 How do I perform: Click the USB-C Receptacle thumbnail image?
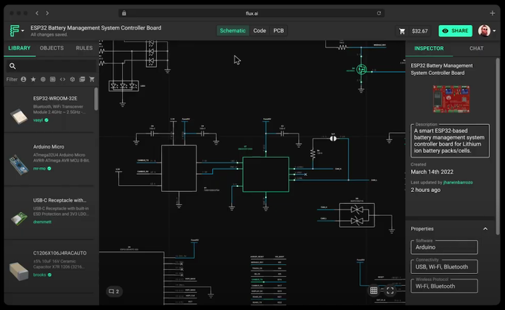point(19,218)
